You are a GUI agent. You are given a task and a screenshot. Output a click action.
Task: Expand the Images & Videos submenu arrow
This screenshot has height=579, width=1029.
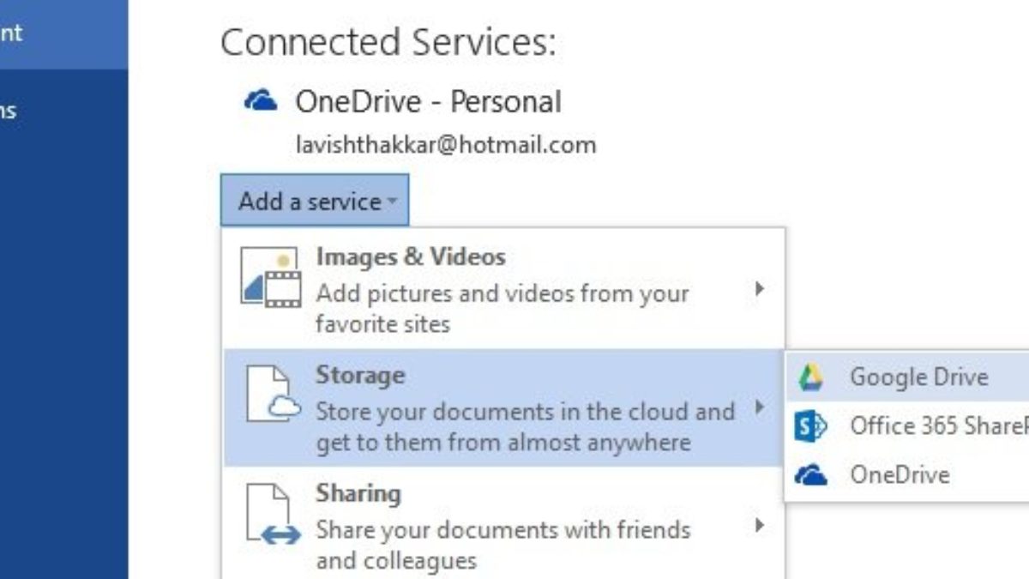tap(759, 289)
